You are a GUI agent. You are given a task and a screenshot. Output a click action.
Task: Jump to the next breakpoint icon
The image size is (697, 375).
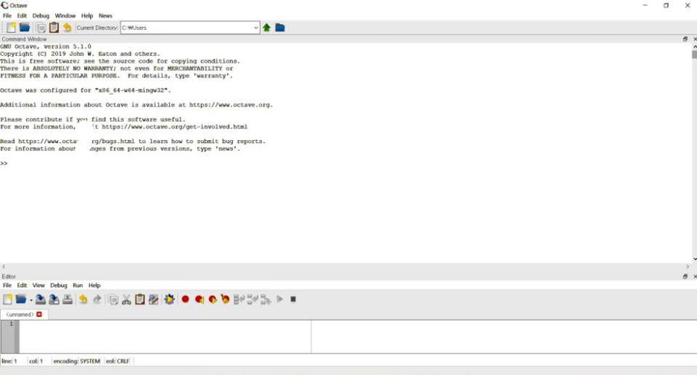(x=212, y=300)
